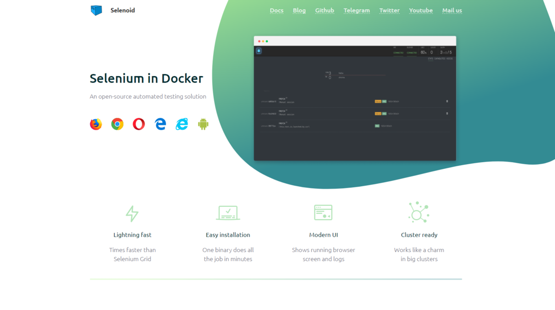
Task: Click the "Easy installation" title
Action: pos(228,235)
